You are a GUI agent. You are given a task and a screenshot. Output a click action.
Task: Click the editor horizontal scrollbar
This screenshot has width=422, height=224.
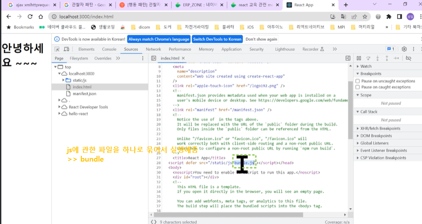pos(228,215)
